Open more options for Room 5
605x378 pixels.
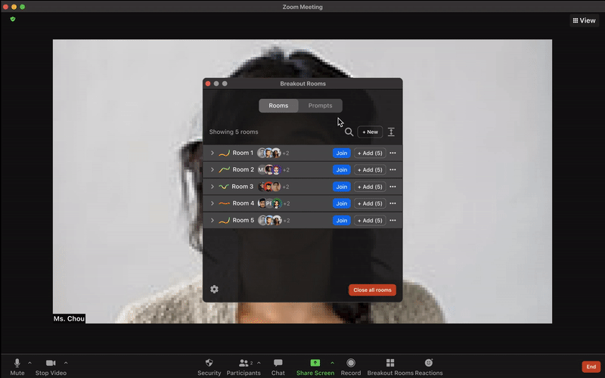pos(392,220)
